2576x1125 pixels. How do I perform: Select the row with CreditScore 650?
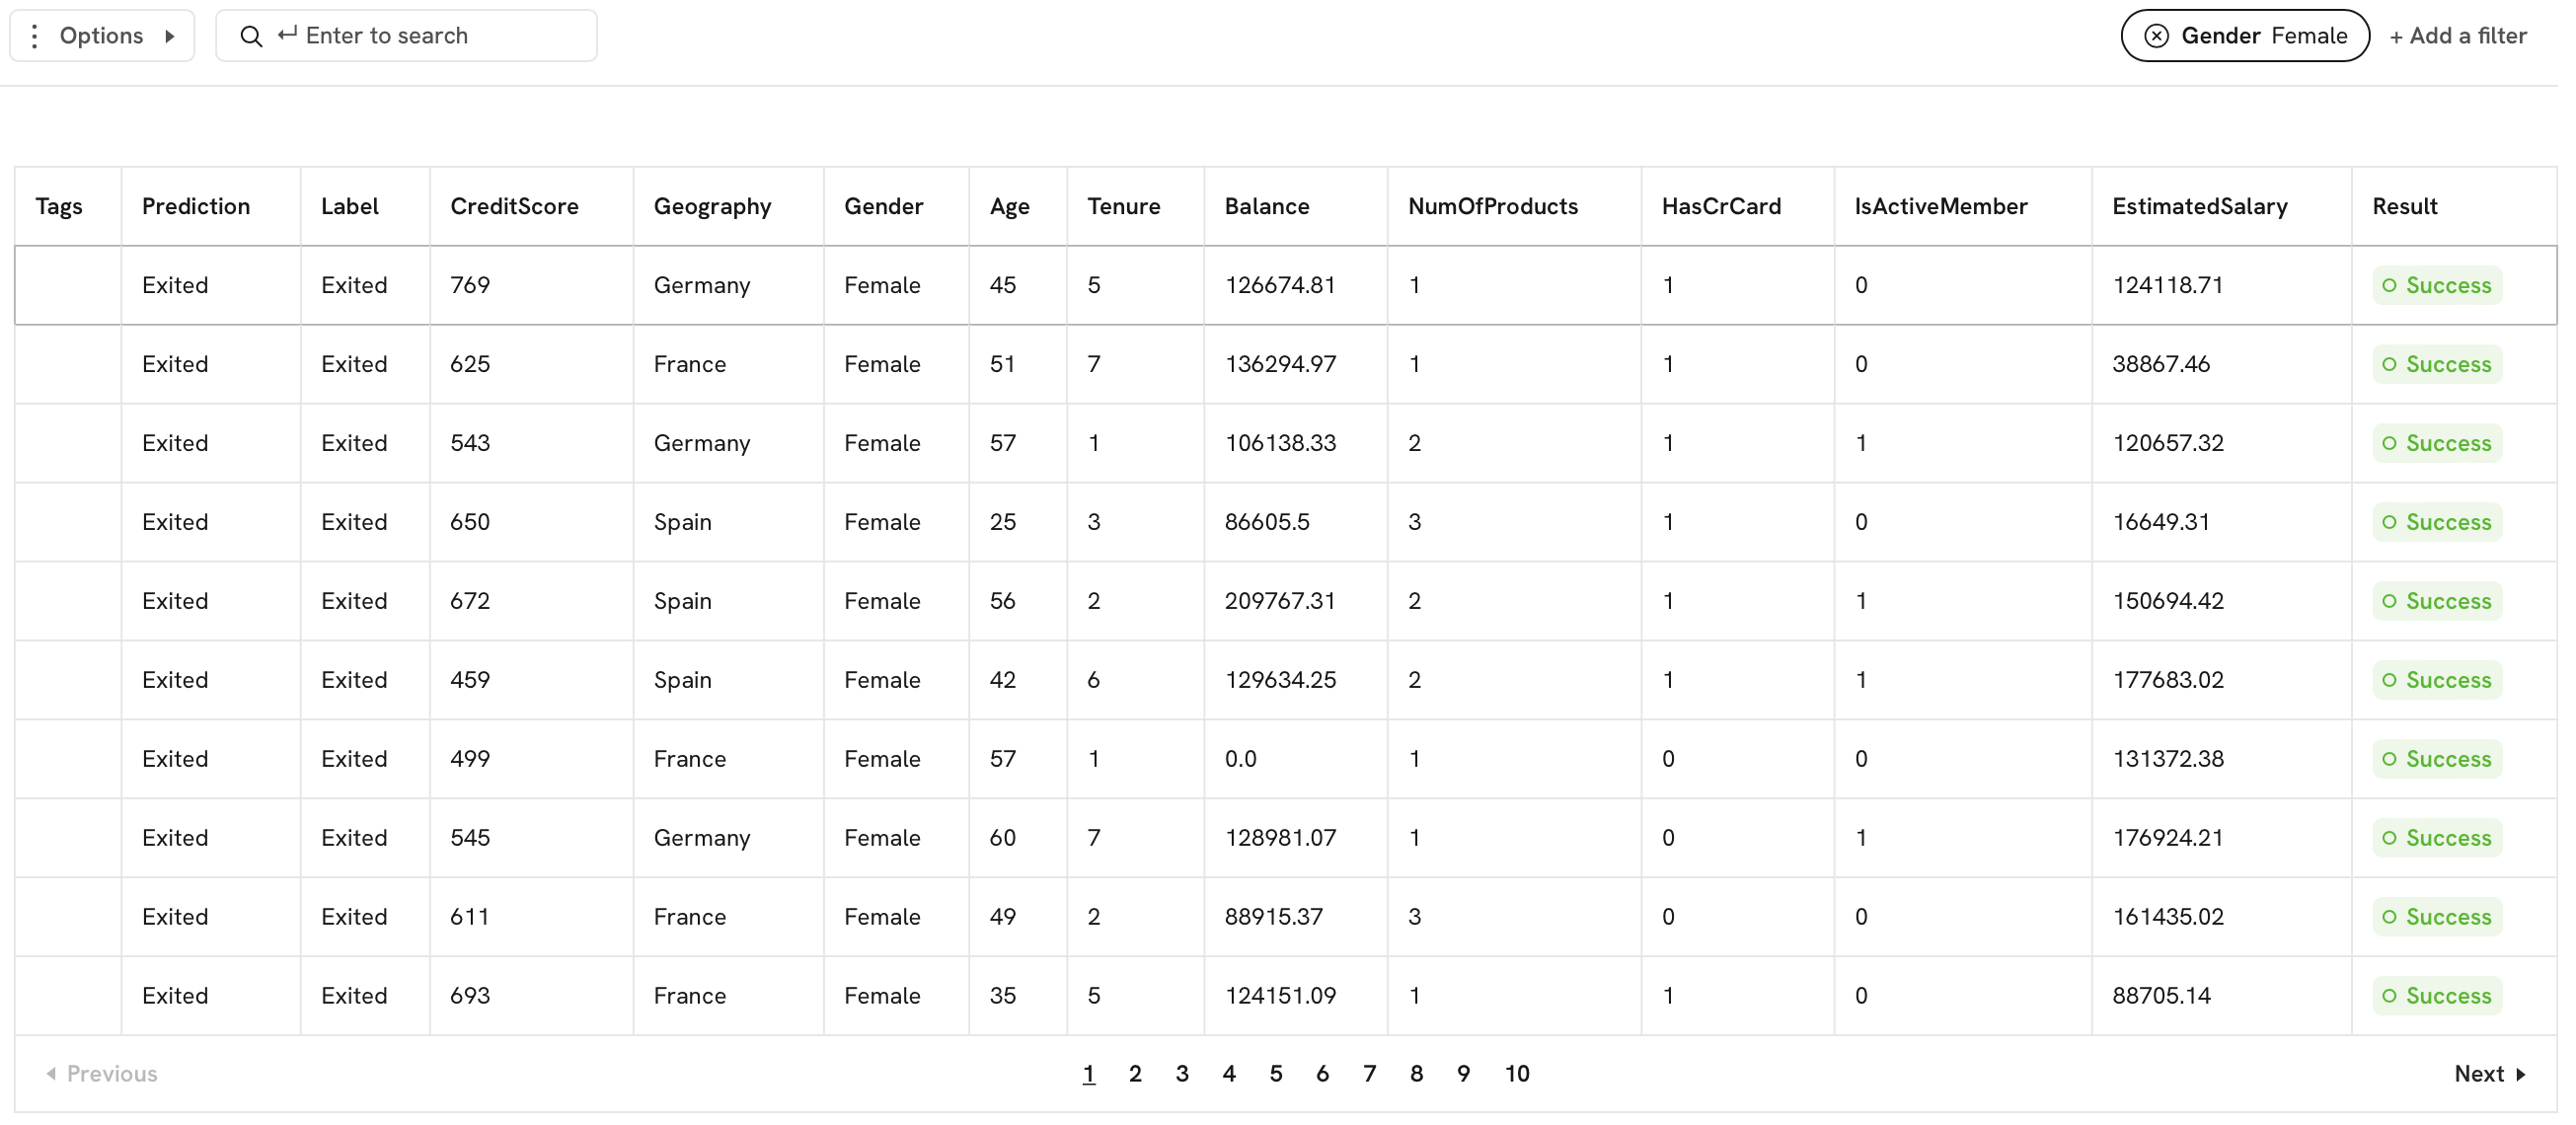(470, 522)
